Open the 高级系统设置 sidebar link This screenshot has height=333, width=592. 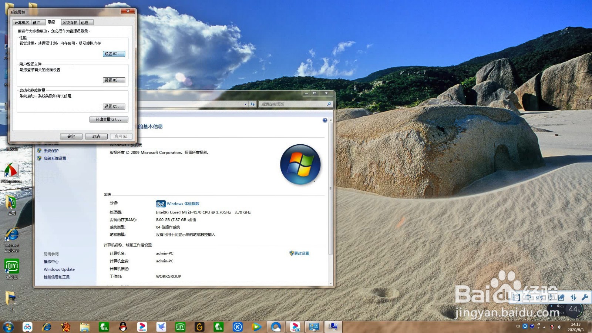point(55,158)
